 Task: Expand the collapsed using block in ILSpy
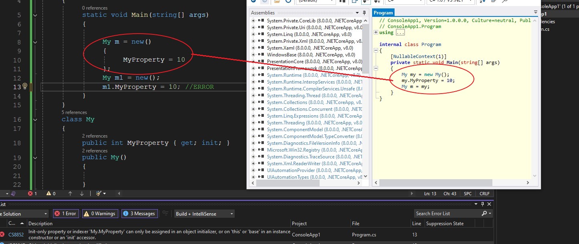tap(375, 32)
